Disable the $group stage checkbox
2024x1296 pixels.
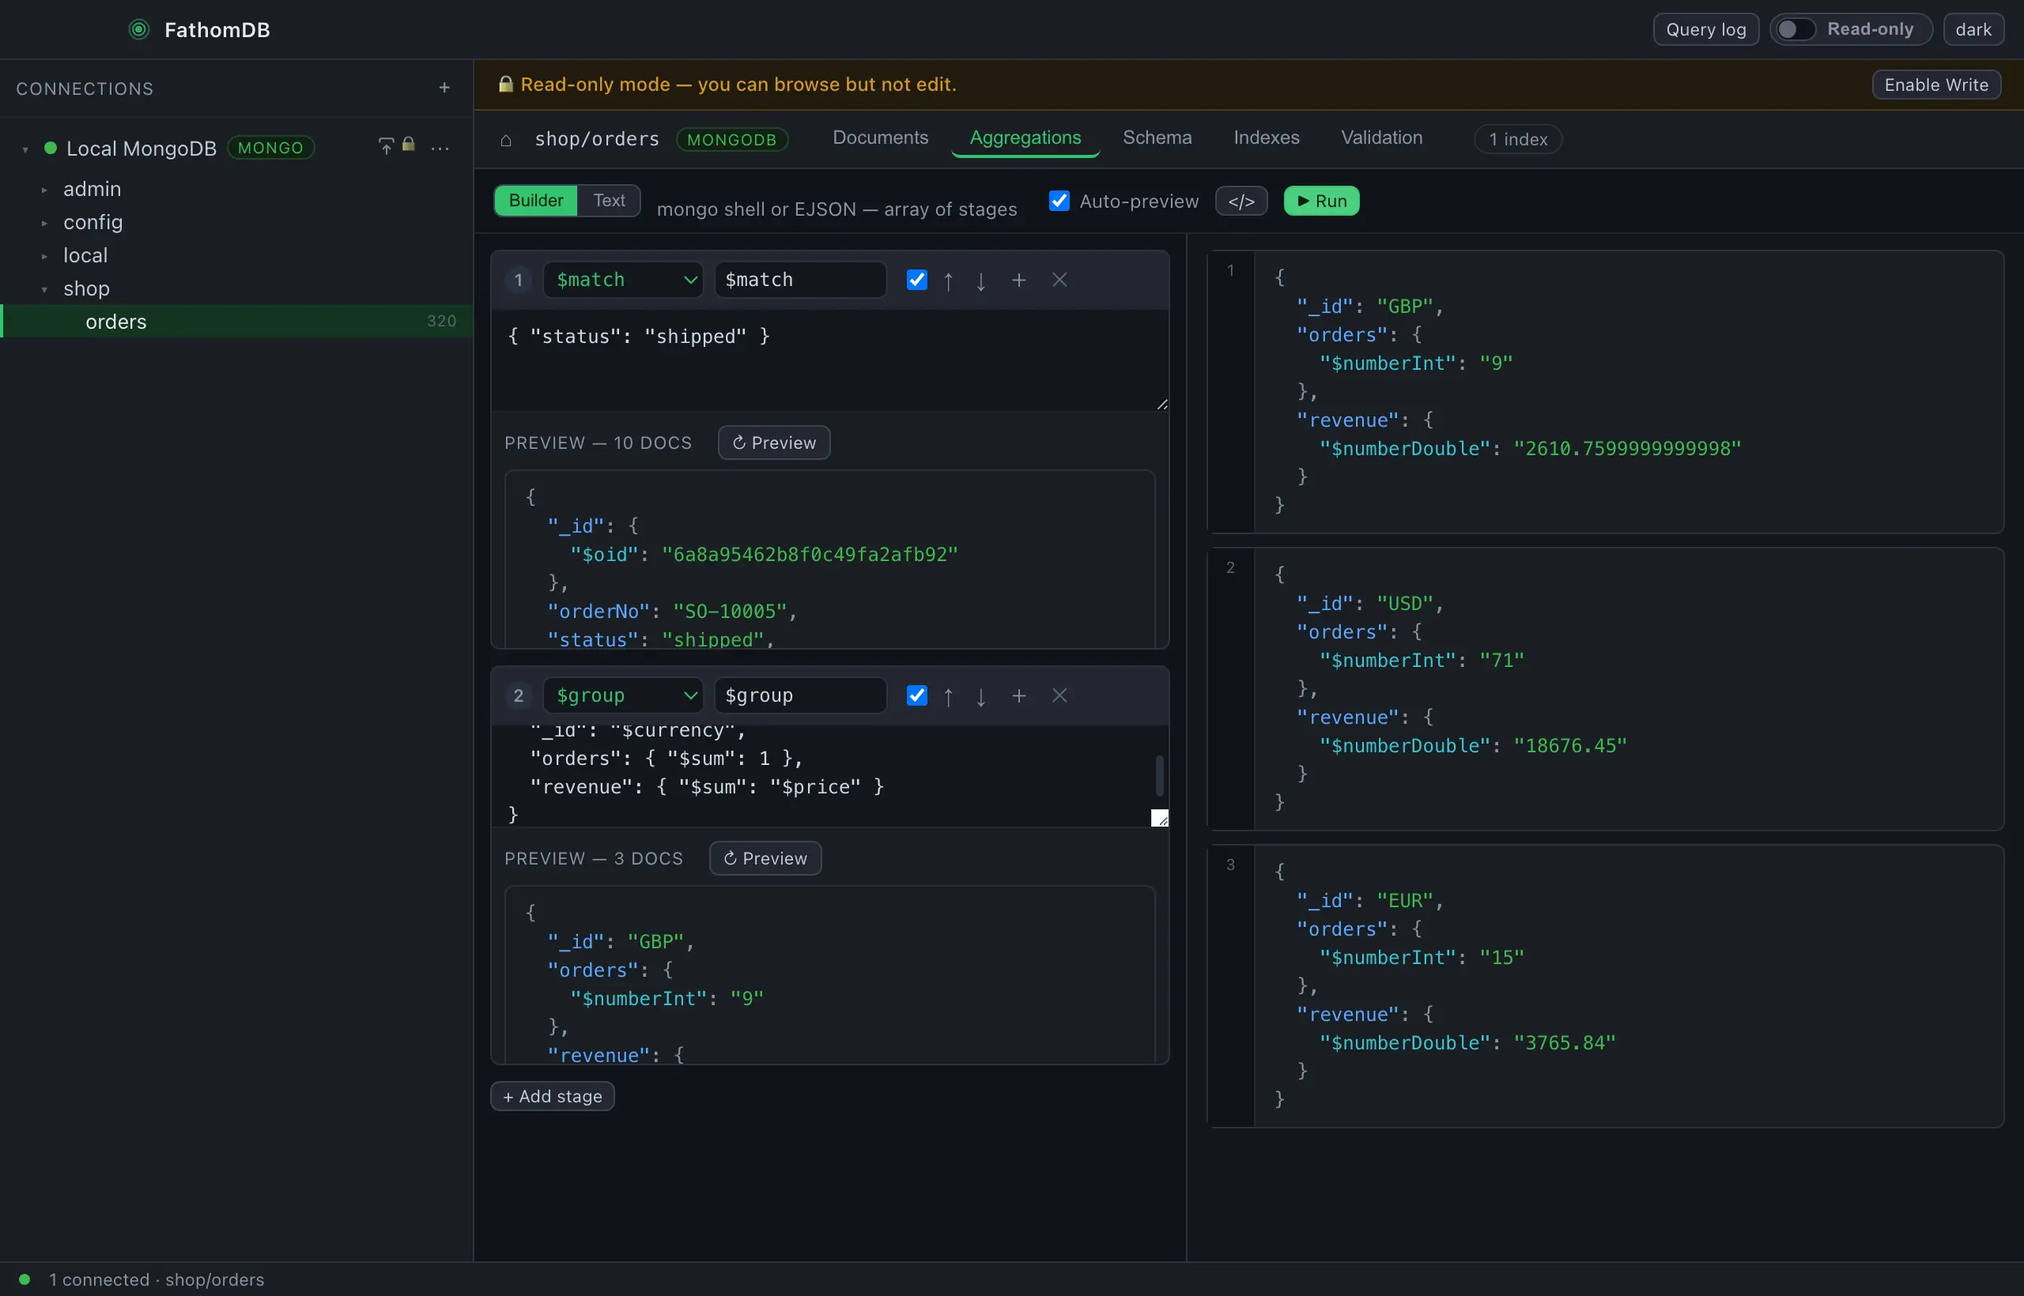917,695
